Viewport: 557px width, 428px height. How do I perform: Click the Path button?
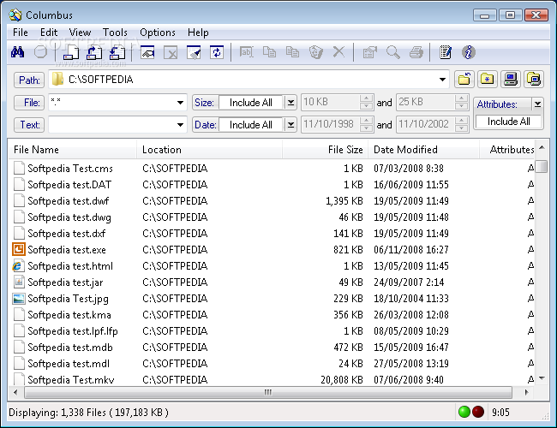29,80
